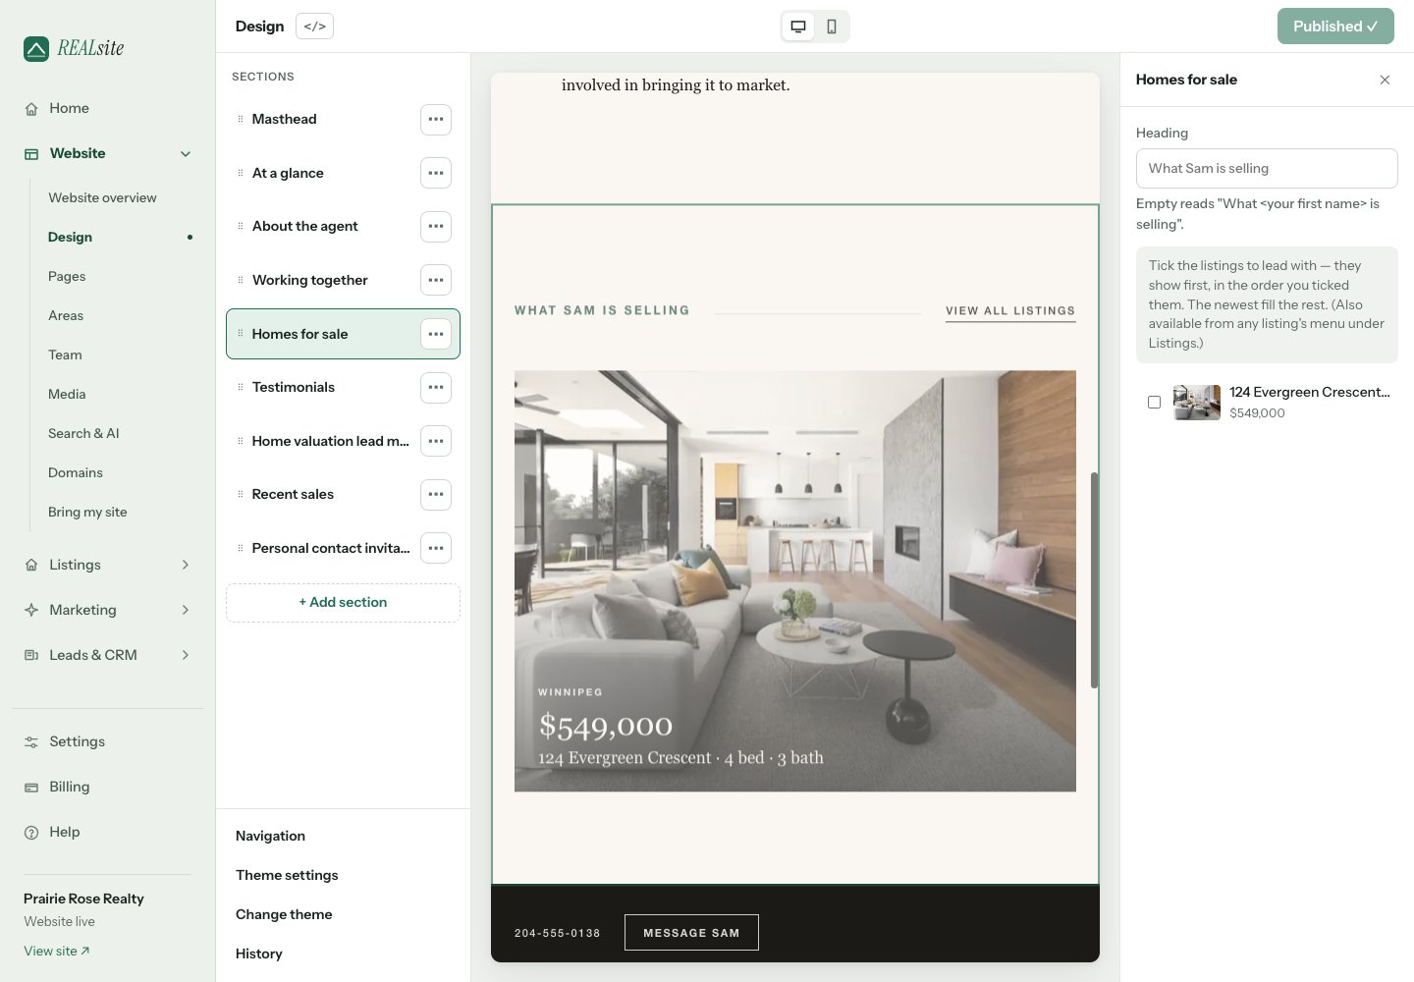
Task: Open the design History
Action: click(x=259, y=954)
